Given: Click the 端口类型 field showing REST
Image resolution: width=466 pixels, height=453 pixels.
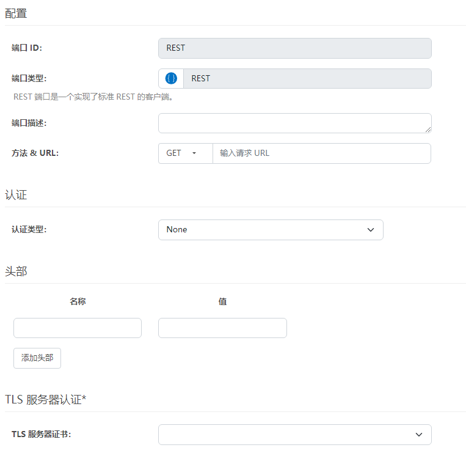Looking at the screenshot, I should tap(307, 78).
